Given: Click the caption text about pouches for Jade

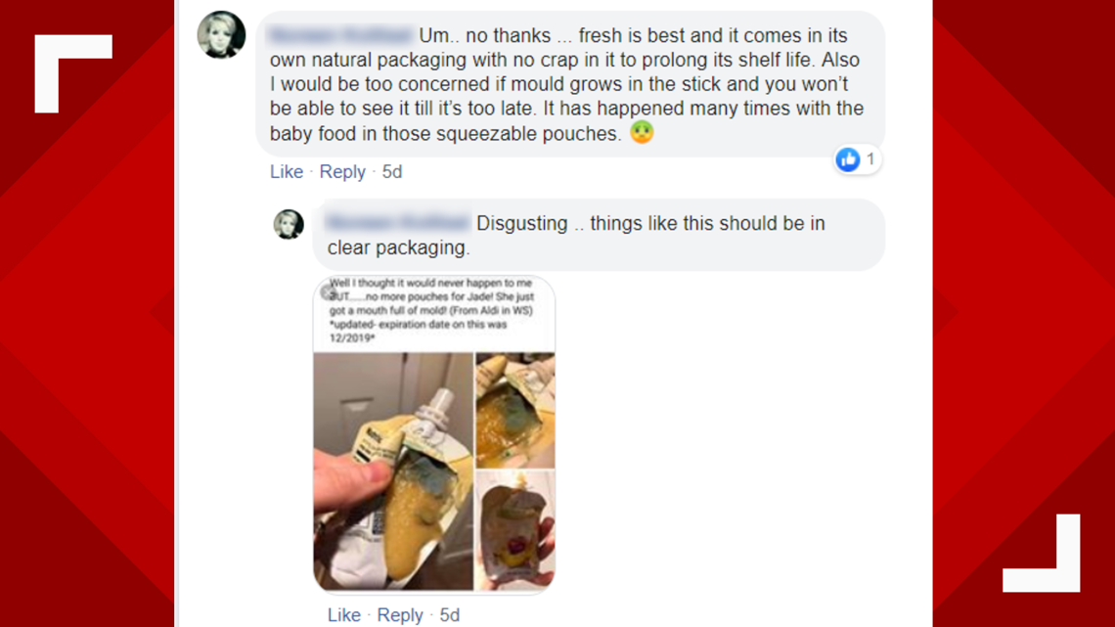Looking at the screenshot, I should (431, 311).
